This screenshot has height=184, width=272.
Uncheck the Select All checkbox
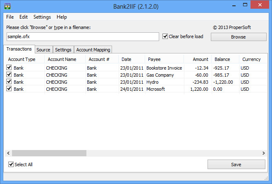click(11, 165)
